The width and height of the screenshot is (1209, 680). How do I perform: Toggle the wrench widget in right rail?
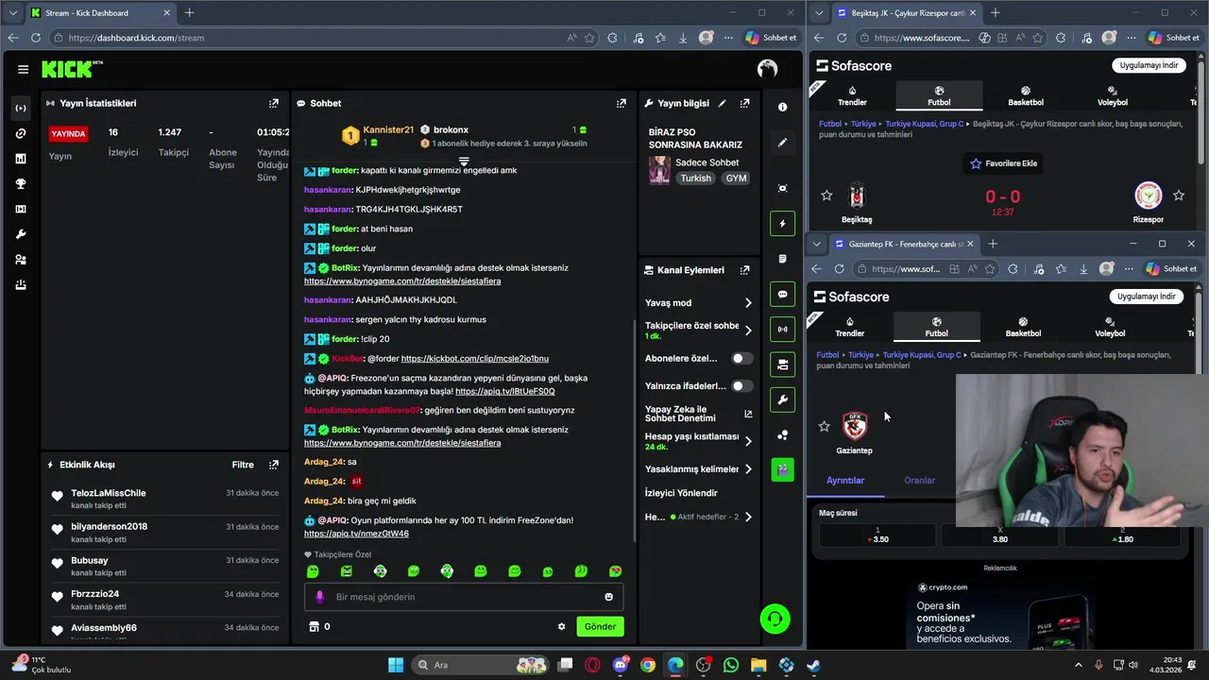pos(782,399)
